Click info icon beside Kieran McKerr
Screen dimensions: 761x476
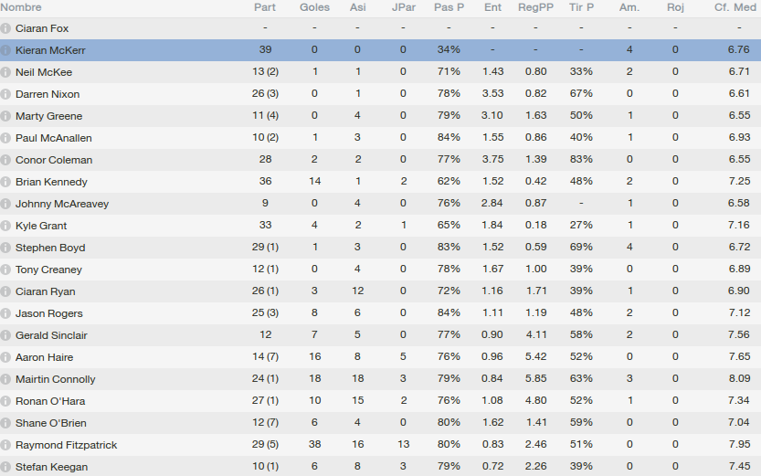(x=6, y=50)
